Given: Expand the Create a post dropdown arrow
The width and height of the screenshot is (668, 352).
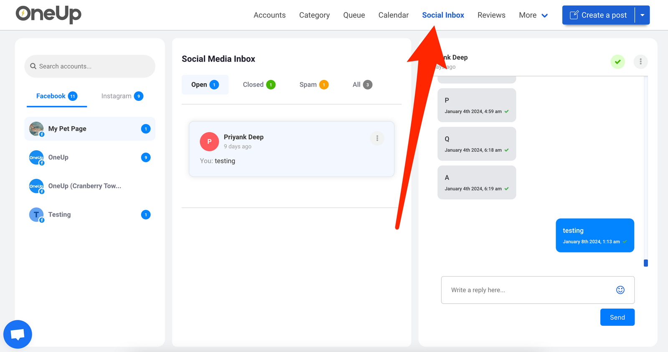Looking at the screenshot, I should pos(642,15).
